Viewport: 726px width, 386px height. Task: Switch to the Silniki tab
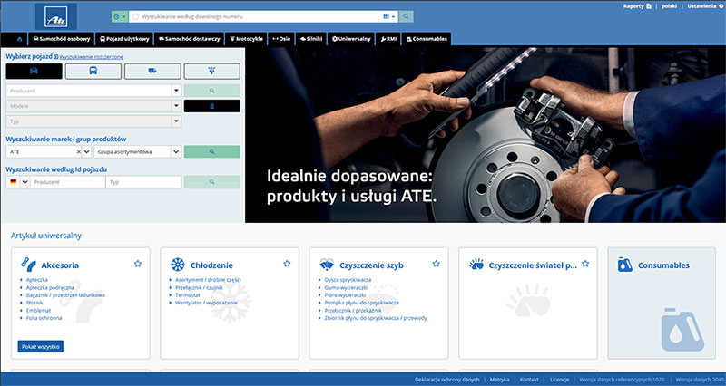tap(311, 39)
